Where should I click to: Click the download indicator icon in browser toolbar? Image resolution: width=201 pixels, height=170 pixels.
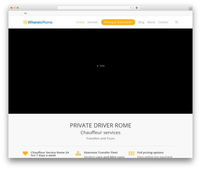137,8
